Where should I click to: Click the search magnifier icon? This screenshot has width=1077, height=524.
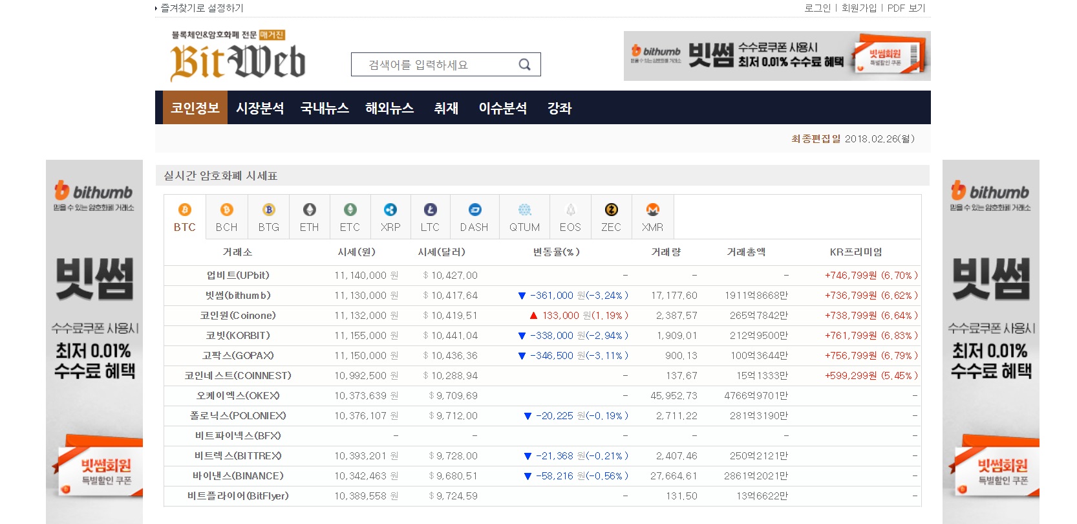tap(525, 65)
